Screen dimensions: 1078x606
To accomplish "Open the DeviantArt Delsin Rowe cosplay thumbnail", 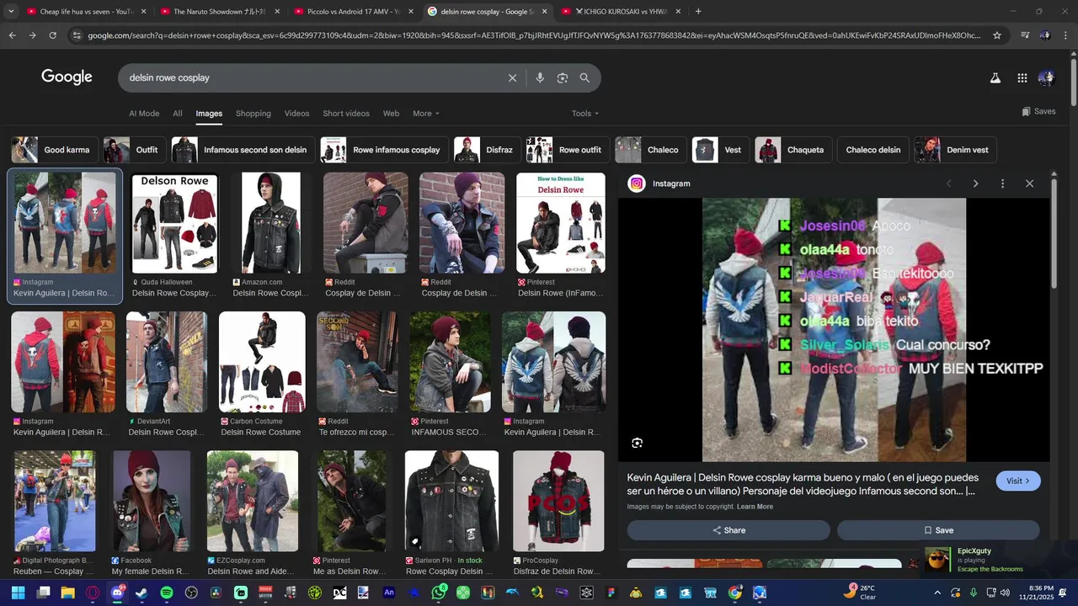I will click(167, 362).
